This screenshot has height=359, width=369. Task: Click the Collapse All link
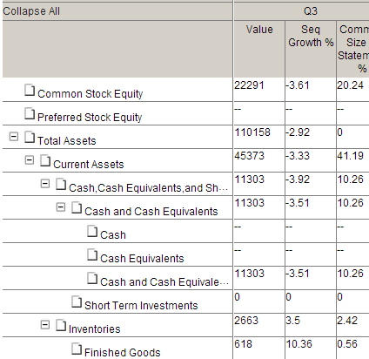tap(31, 11)
